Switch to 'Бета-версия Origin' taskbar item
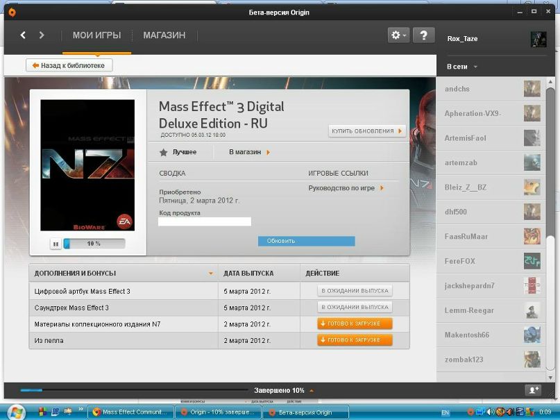 305,412
